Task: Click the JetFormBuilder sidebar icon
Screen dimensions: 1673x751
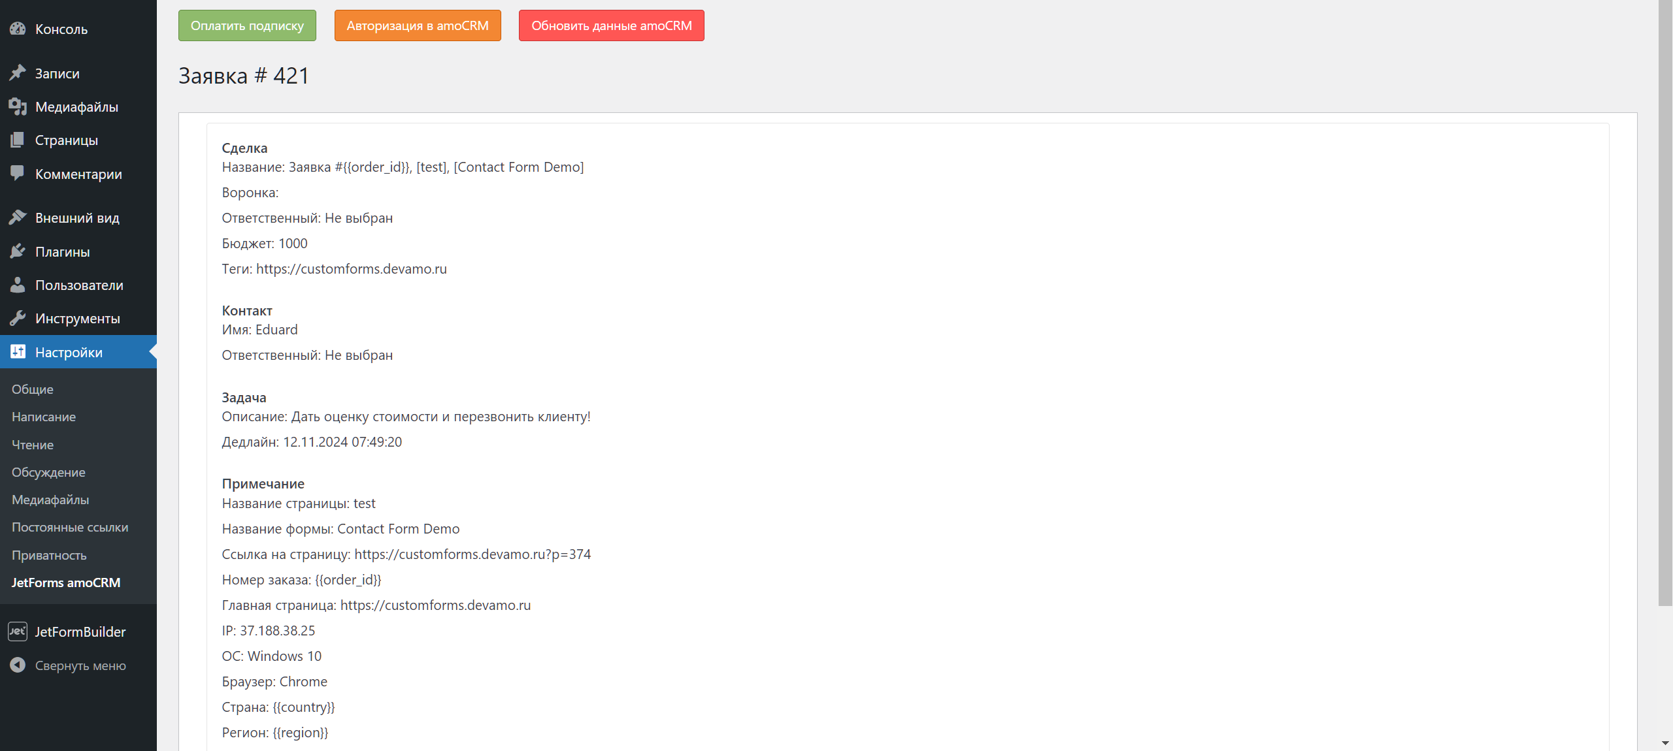Action: coord(17,631)
